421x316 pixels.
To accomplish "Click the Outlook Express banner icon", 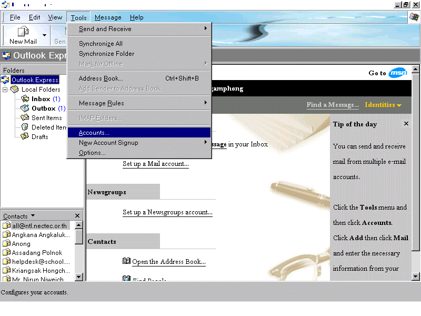I will [x=6, y=55].
